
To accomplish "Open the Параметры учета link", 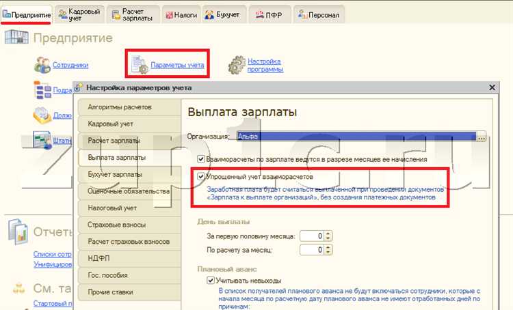I will 177,65.
